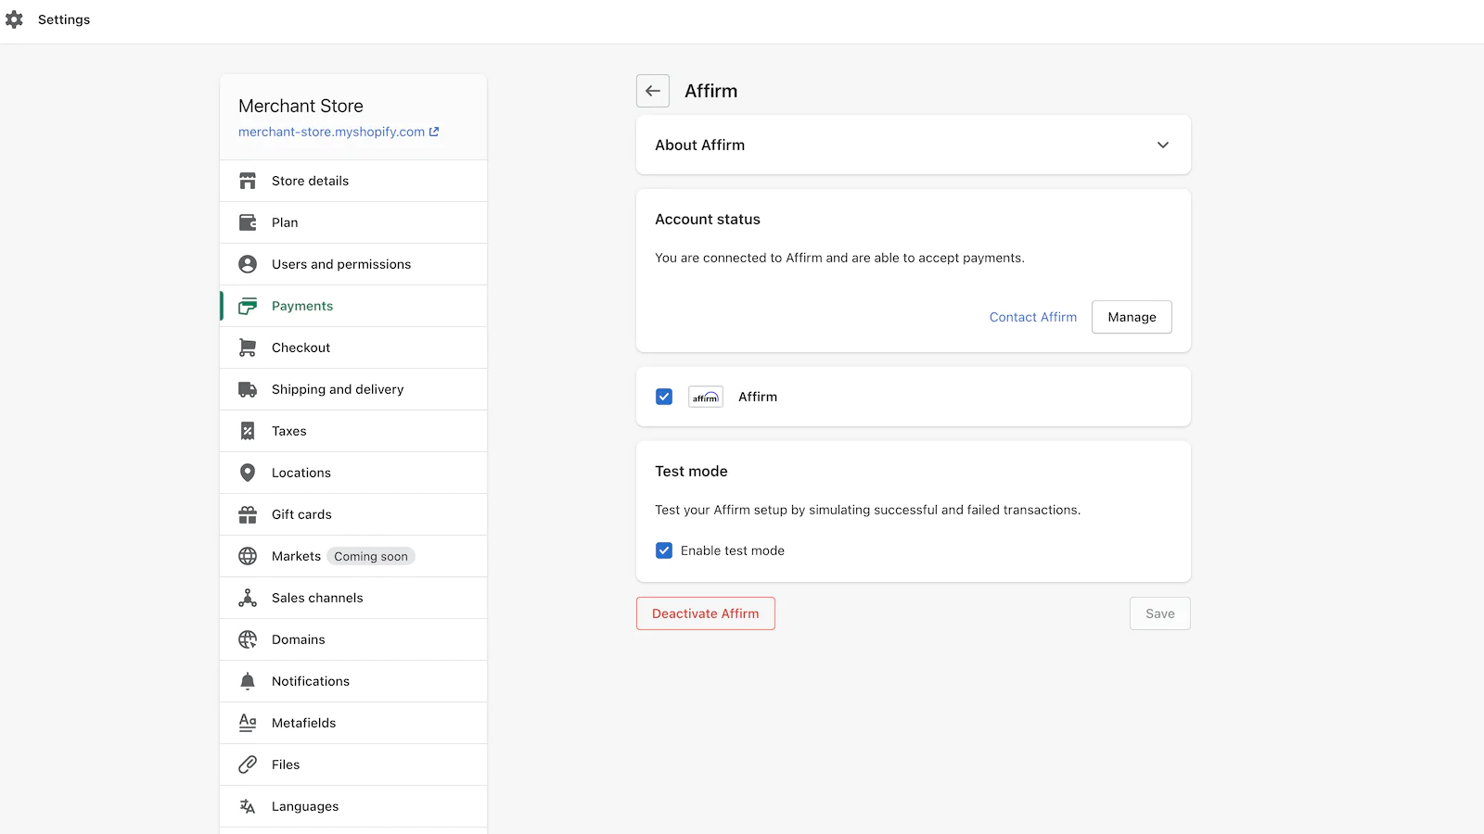
Task: Click the external link icon beside store URL
Action: pyautogui.click(x=434, y=132)
